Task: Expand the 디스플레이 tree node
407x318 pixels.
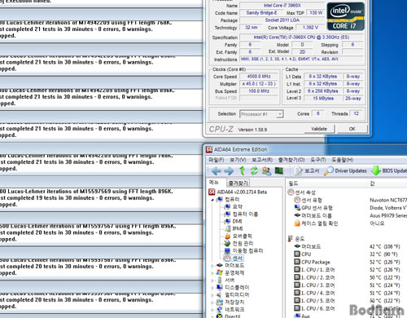Action: click(x=212, y=288)
